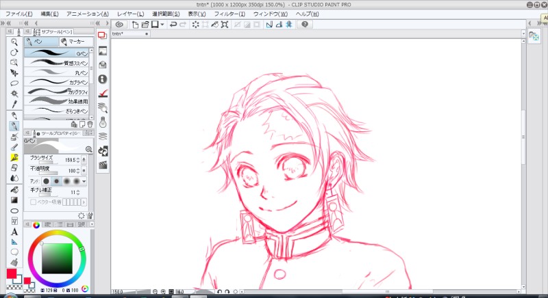Adjust the stabilization value stepper
Viewport: 548px width, 298px height.
[x=78, y=192]
